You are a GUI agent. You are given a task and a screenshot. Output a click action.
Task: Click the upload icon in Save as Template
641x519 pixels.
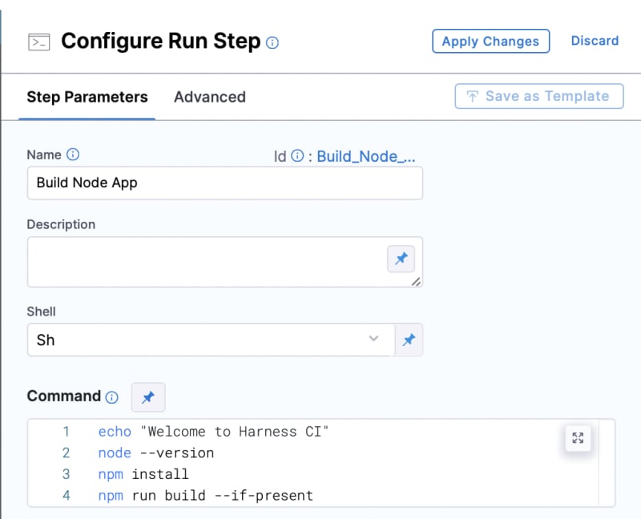[472, 96]
